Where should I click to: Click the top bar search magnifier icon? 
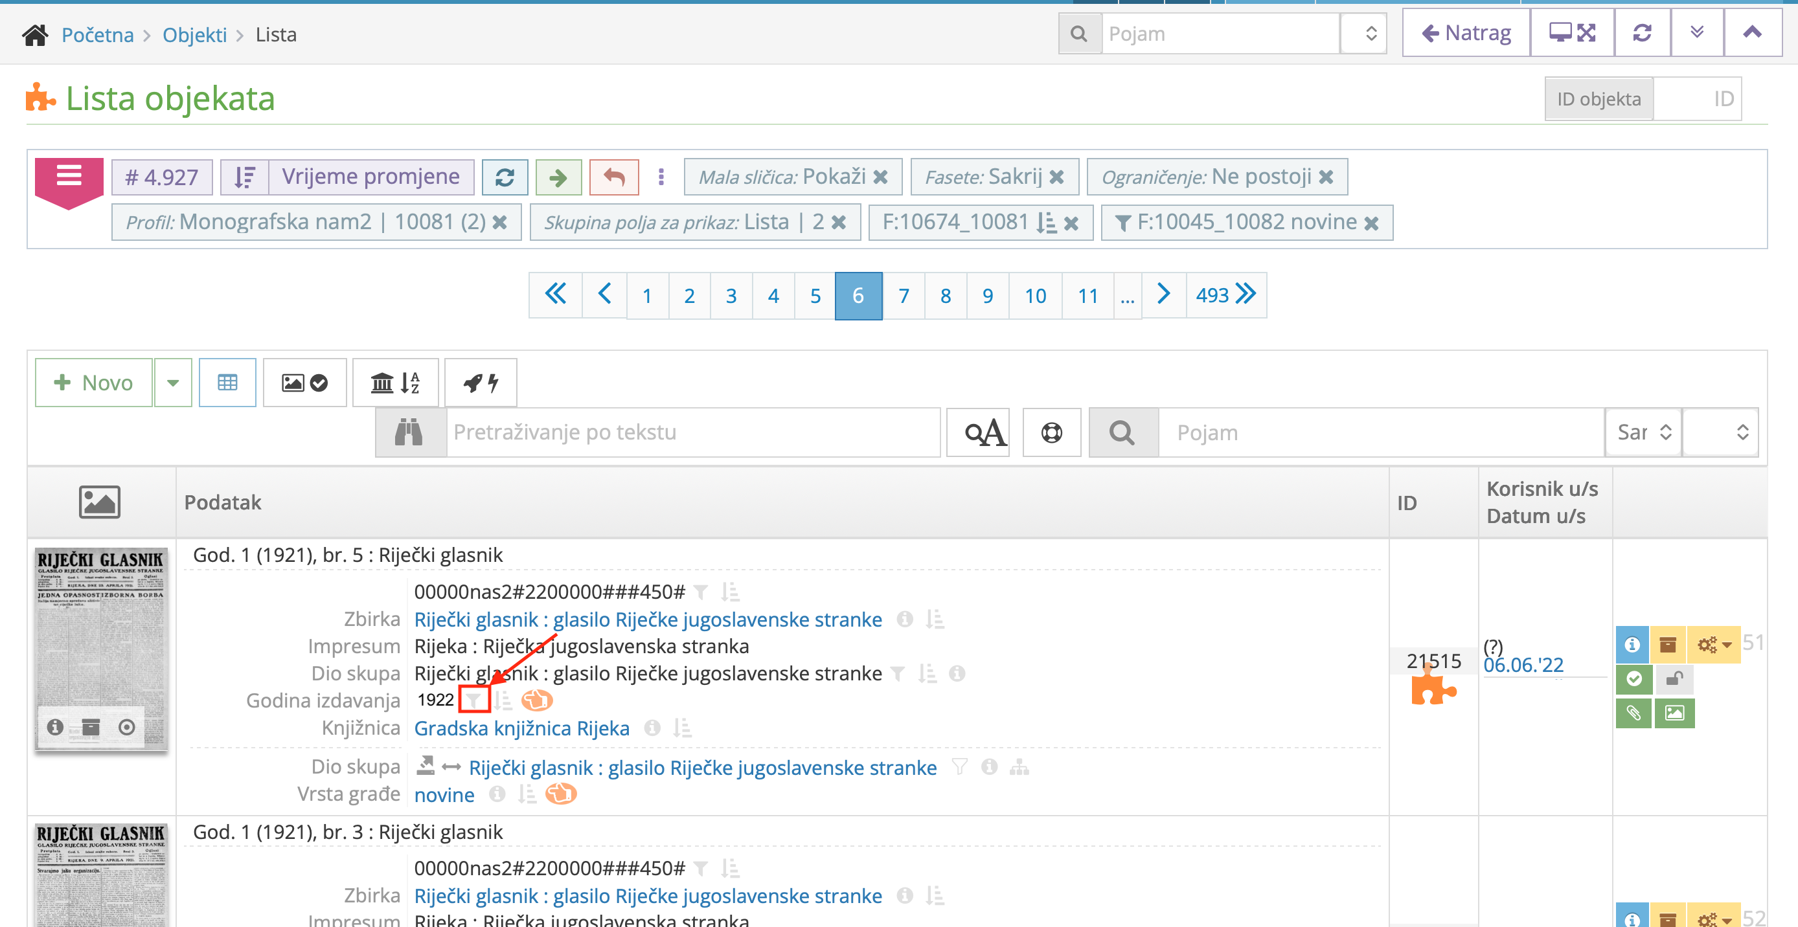1079,34
